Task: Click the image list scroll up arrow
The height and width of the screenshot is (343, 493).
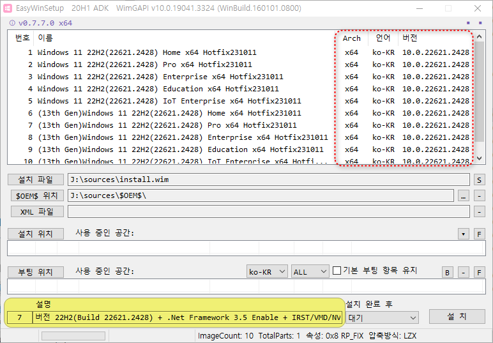Action: coord(479,36)
